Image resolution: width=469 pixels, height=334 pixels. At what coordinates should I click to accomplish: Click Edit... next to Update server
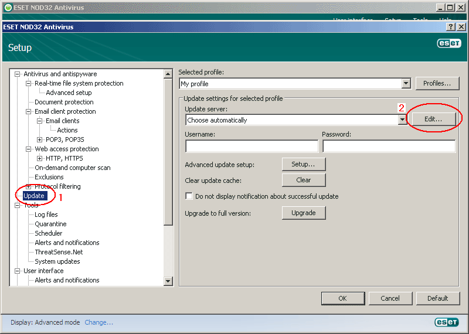[434, 119]
